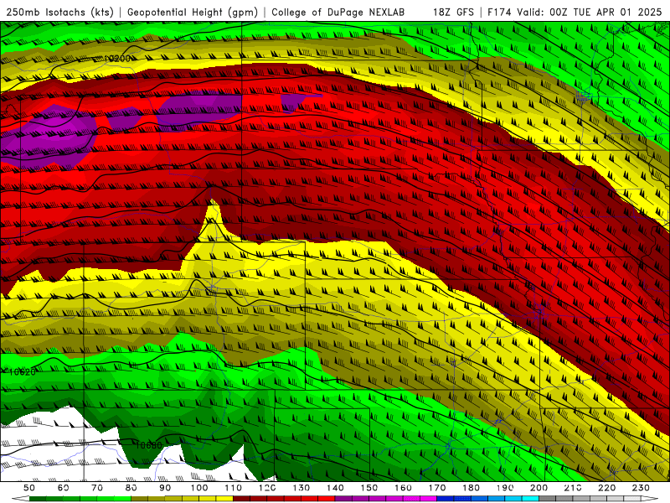The image size is (670, 503).
Task: Click the 'College of DuPage NEXLAB' credit text
Action: click(x=338, y=12)
